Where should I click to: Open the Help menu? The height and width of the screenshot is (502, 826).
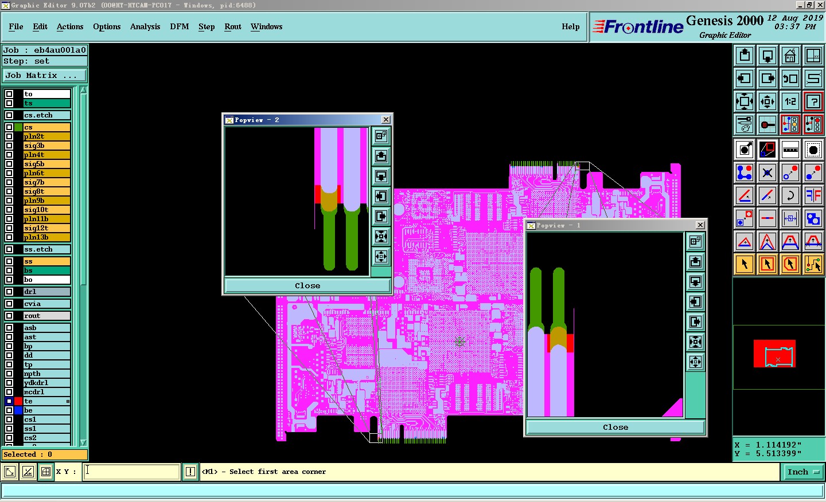(571, 26)
